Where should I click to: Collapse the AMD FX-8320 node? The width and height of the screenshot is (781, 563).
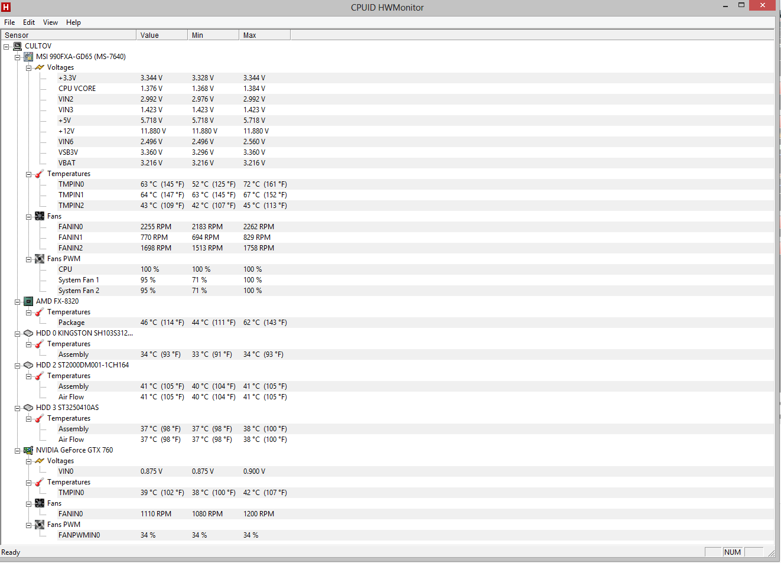point(18,302)
